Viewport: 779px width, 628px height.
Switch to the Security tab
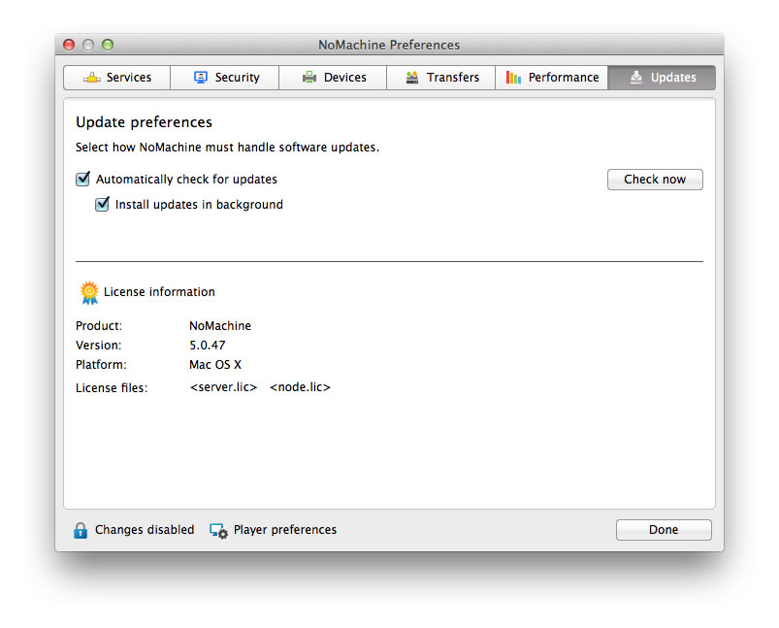[224, 78]
